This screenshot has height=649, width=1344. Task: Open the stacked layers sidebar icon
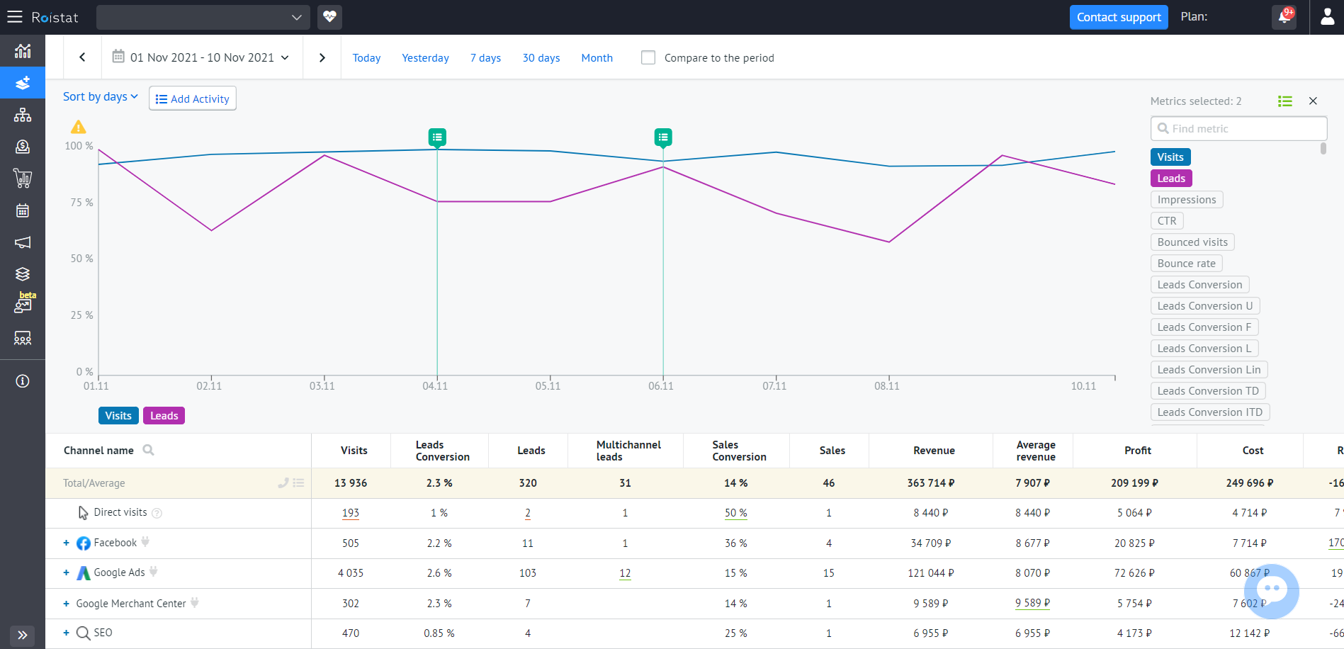pos(23,274)
